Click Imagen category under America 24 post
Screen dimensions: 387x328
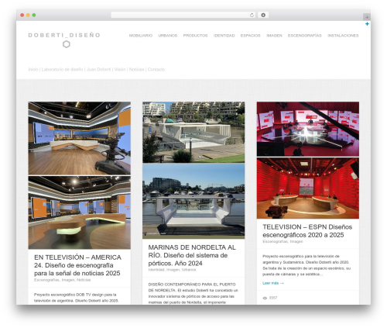[x=67, y=280]
